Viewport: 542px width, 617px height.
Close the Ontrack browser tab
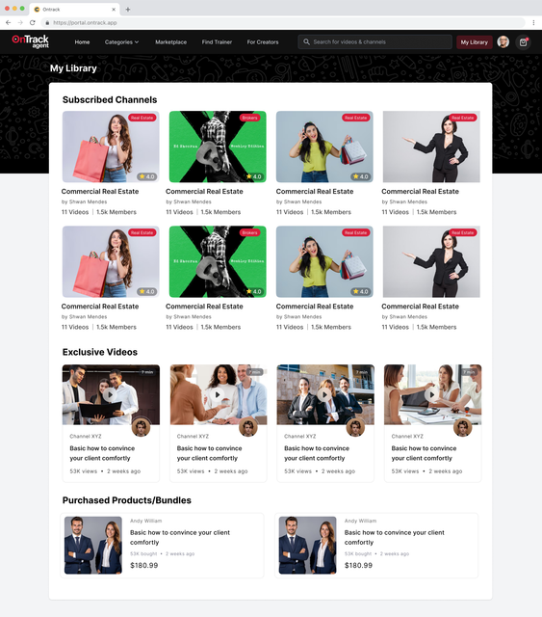(114, 10)
